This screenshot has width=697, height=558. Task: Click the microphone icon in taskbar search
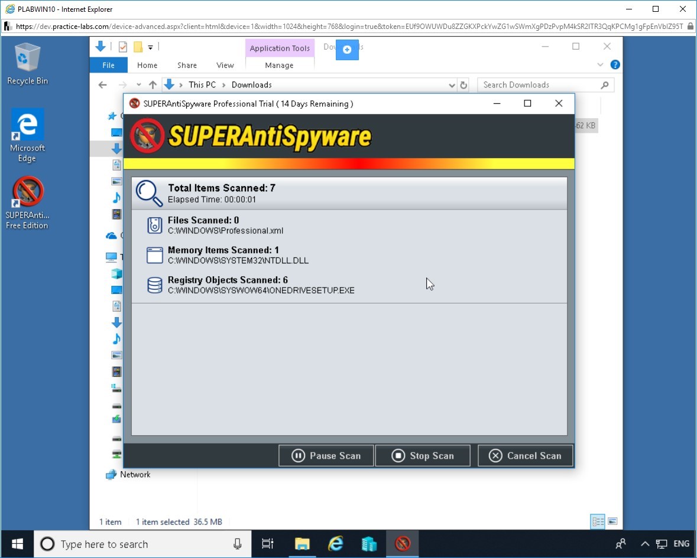[238, 544]
